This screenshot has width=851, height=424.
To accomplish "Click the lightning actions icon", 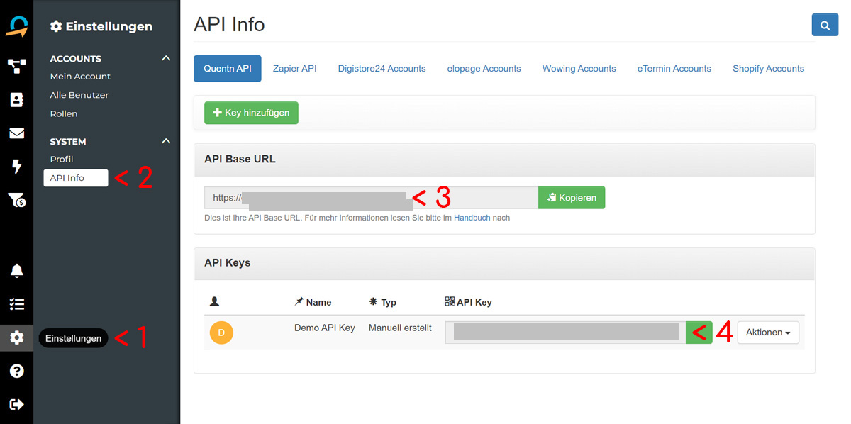I will [x=16, y=167].
